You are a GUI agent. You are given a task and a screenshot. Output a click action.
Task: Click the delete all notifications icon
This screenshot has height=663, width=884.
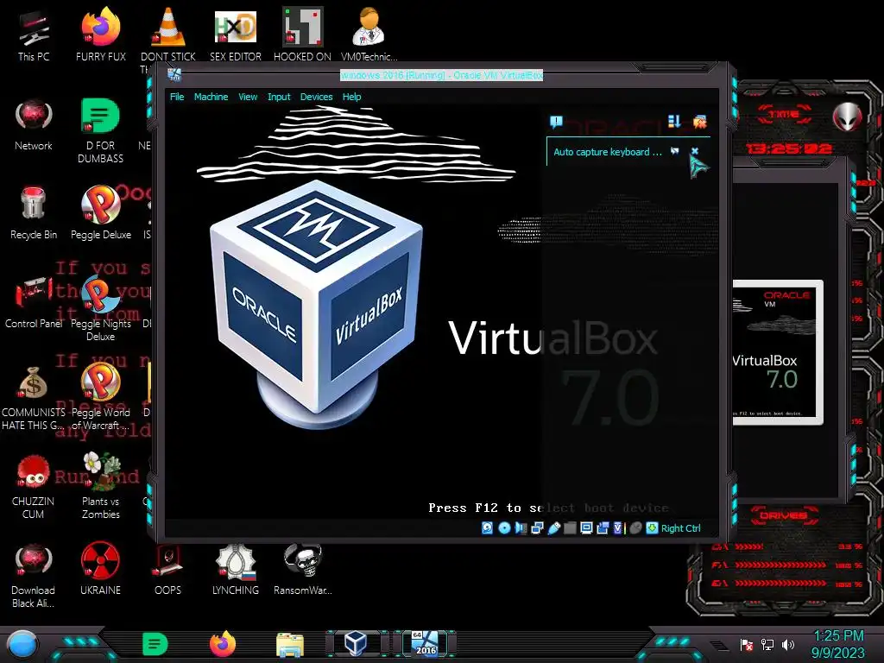[699, 122]
